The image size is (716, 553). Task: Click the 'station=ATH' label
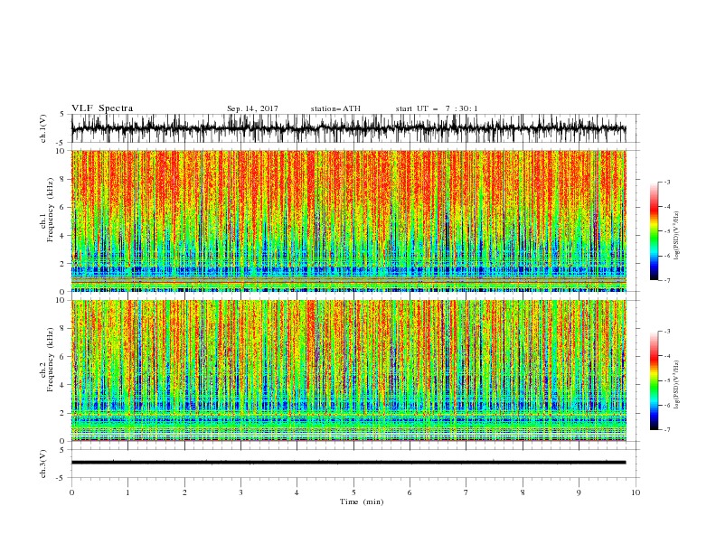tap(335, 108)
